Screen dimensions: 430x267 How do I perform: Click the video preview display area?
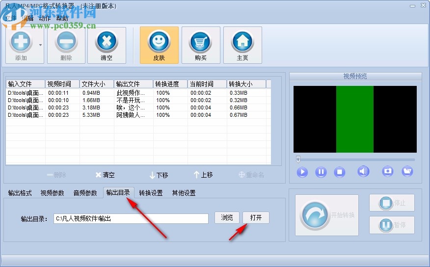coord(355,119)
